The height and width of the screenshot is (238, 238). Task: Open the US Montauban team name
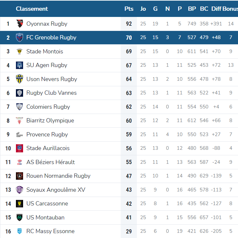pyautogui.click(x=46, y=217)
